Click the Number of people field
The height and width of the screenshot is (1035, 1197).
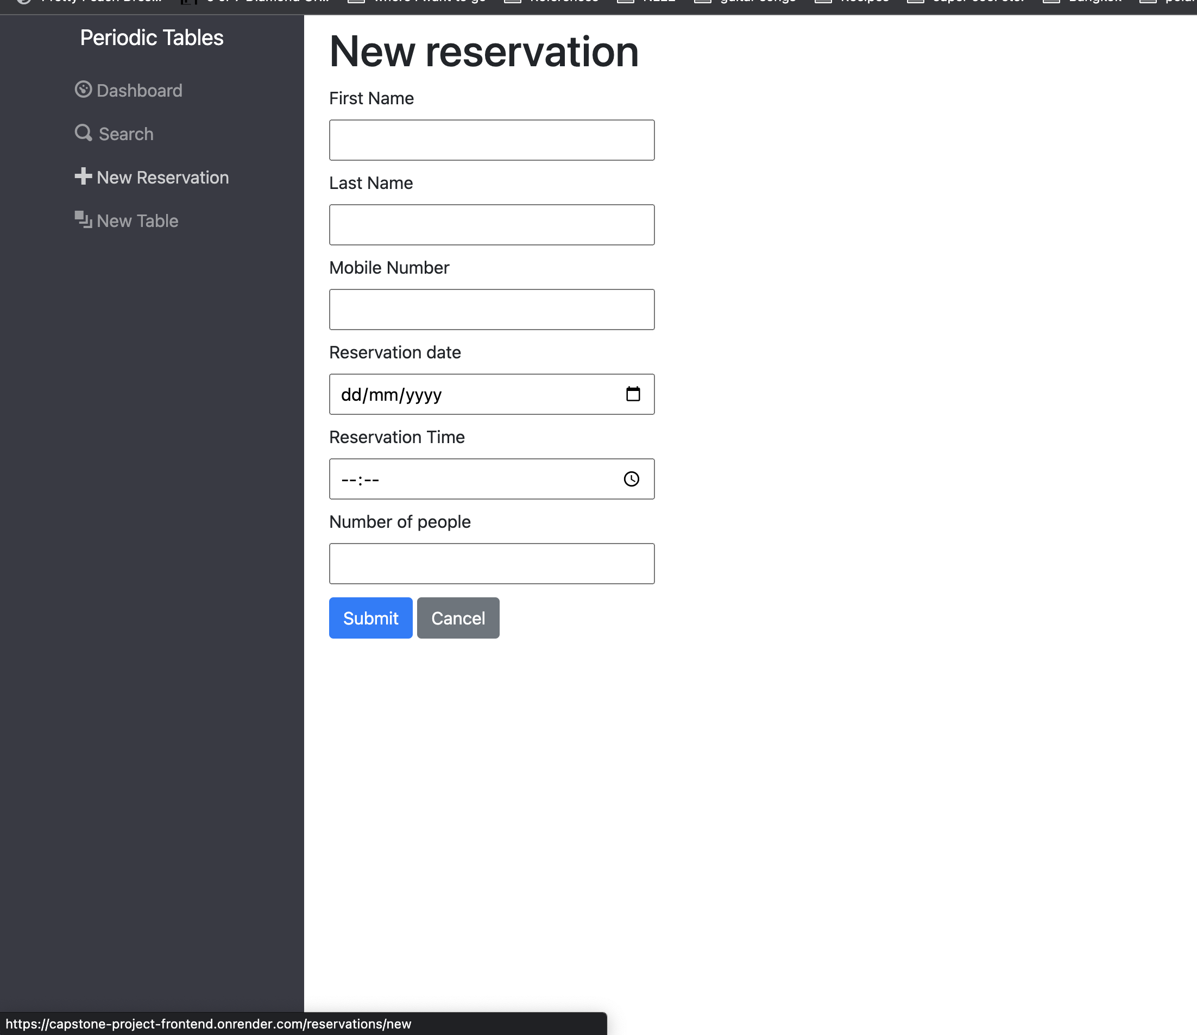pyautogui.click(x=491, y=563)
